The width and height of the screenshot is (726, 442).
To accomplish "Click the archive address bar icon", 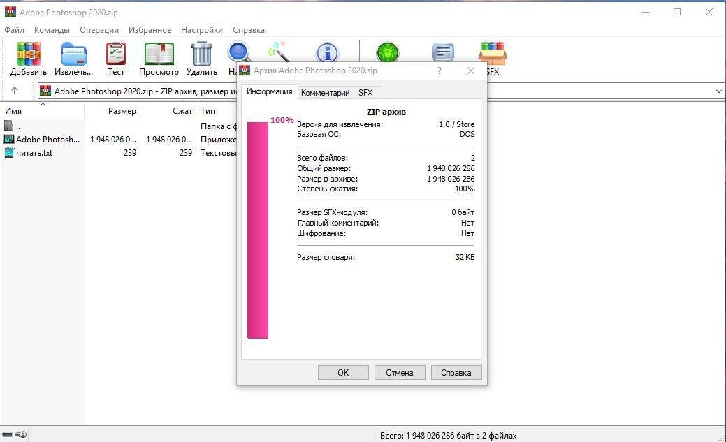I will tap(45, 91).
